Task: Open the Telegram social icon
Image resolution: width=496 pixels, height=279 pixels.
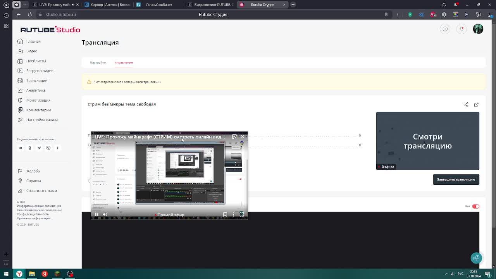Action: (39, 148)
